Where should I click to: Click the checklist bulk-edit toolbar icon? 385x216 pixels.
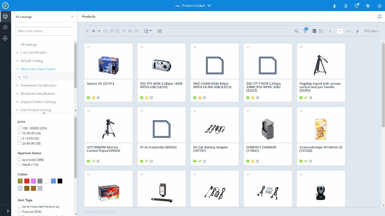pos(118,31)
